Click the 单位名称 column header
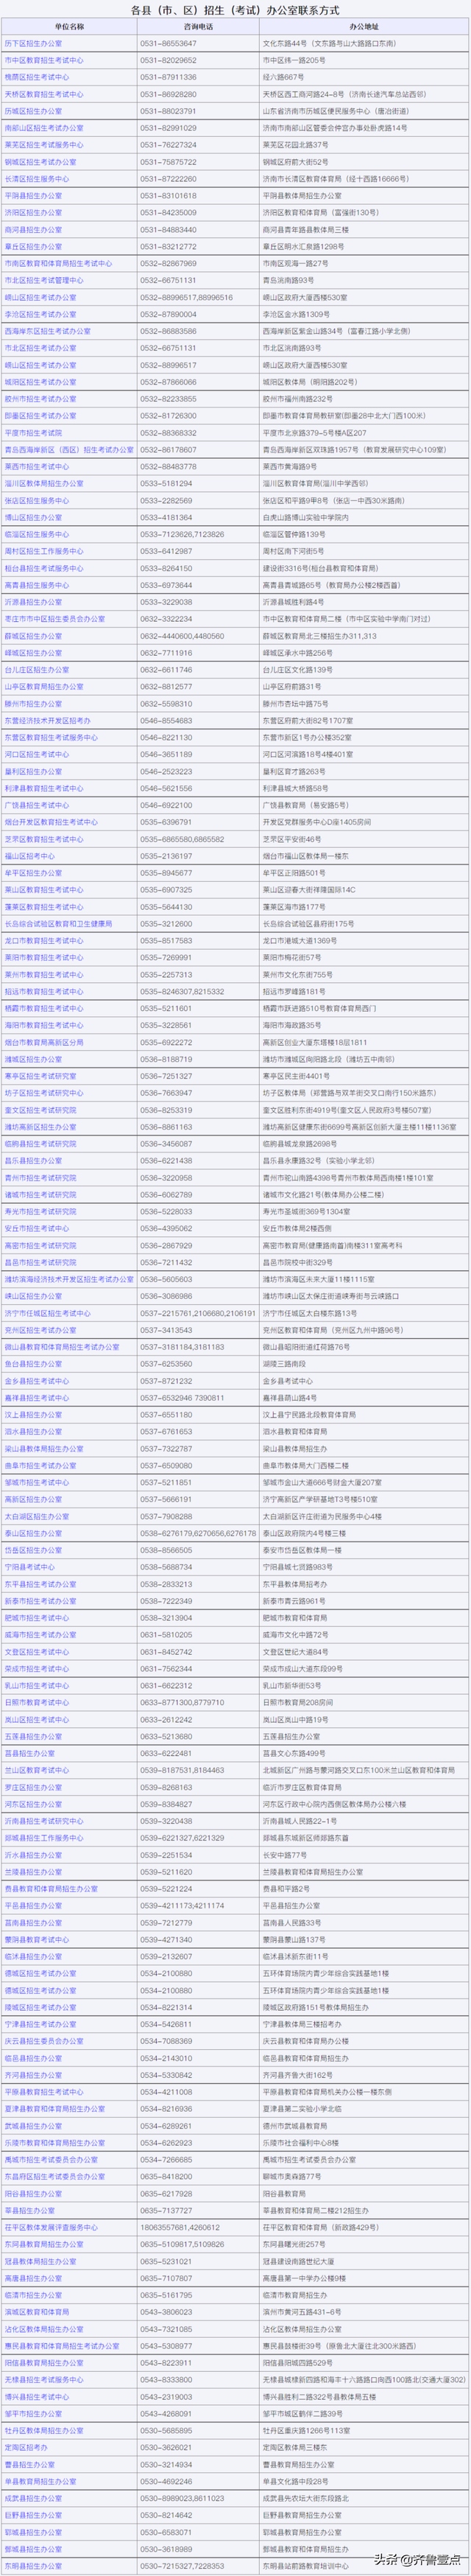 click(x=69, y=26)
